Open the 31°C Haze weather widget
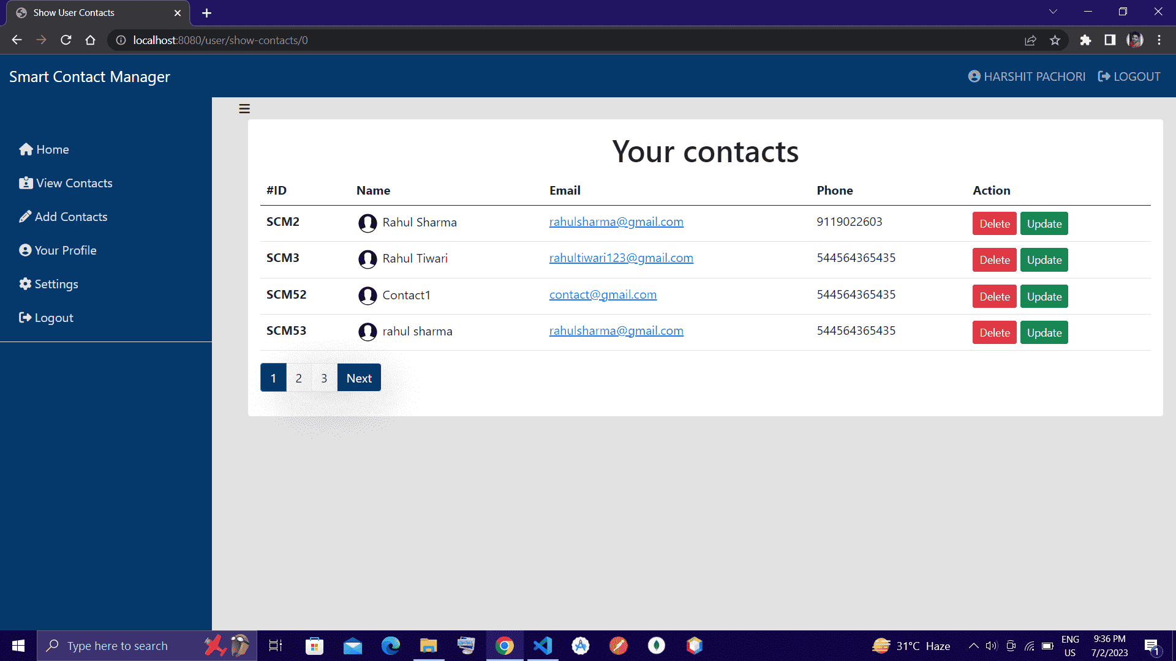Image resolution: width=1176 pixels, height=661 pixels. [x=911, y=646]
